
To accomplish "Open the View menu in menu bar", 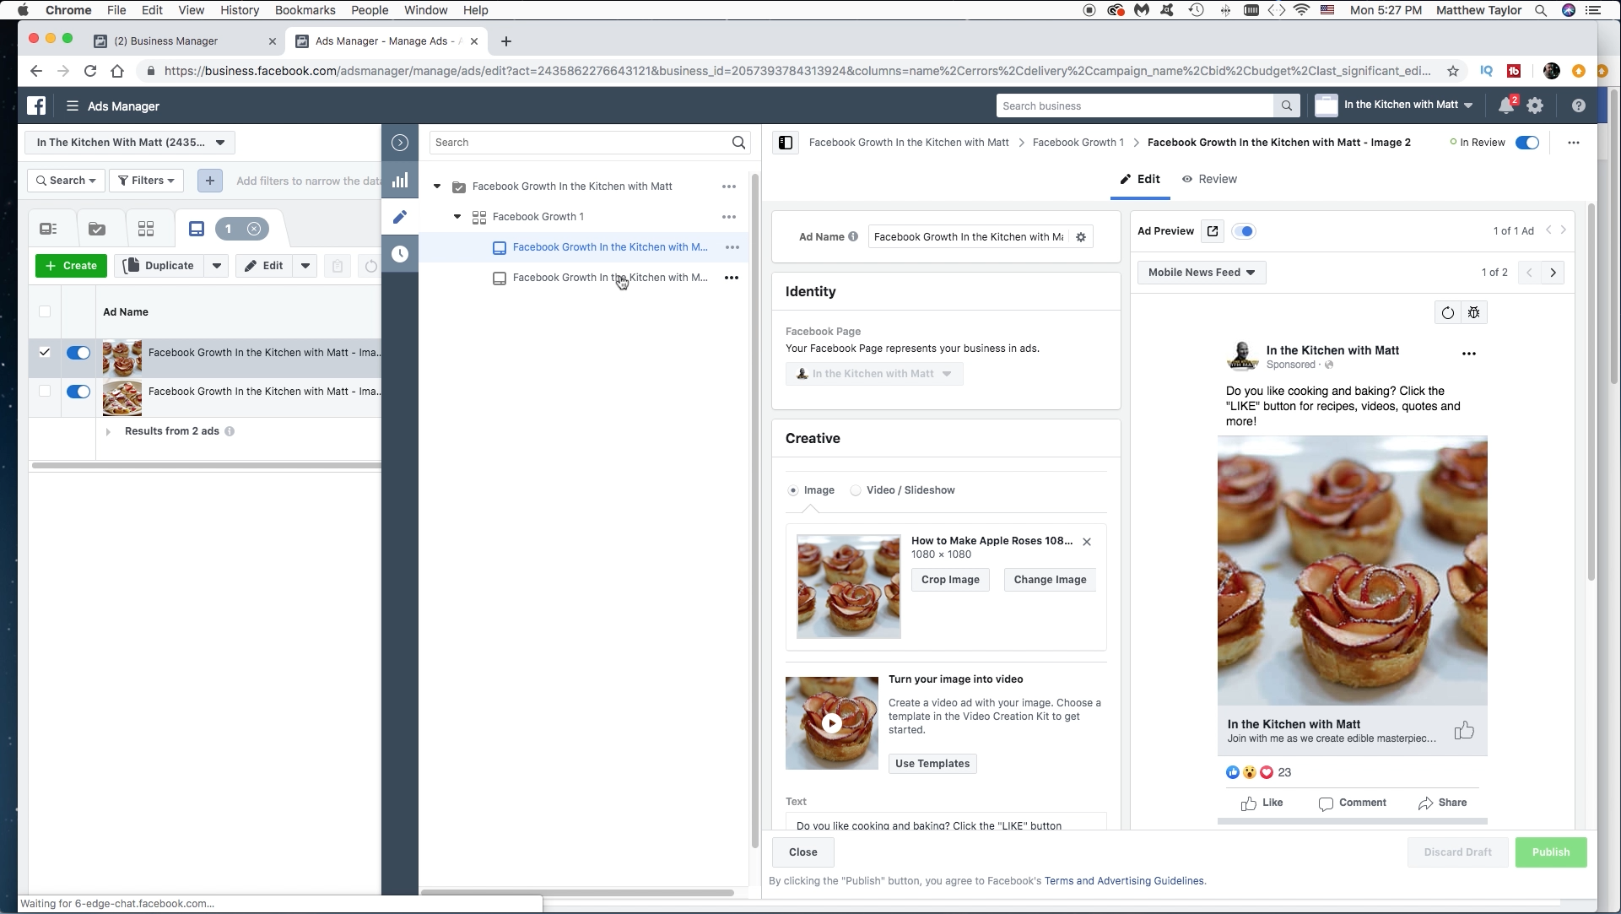I will tap(191, 10).
